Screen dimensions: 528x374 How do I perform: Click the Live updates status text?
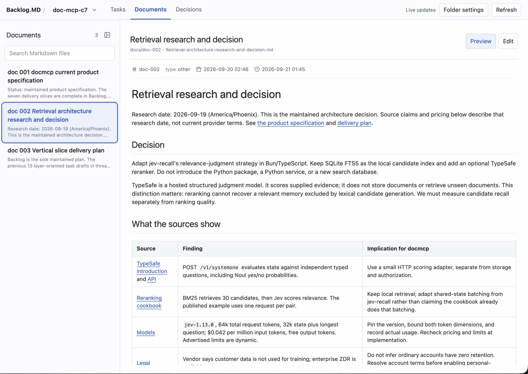pyautogui.click(x=420, y=10)
